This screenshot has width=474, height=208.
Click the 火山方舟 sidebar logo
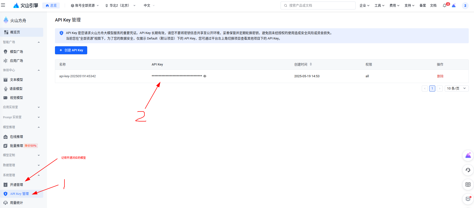15,20
